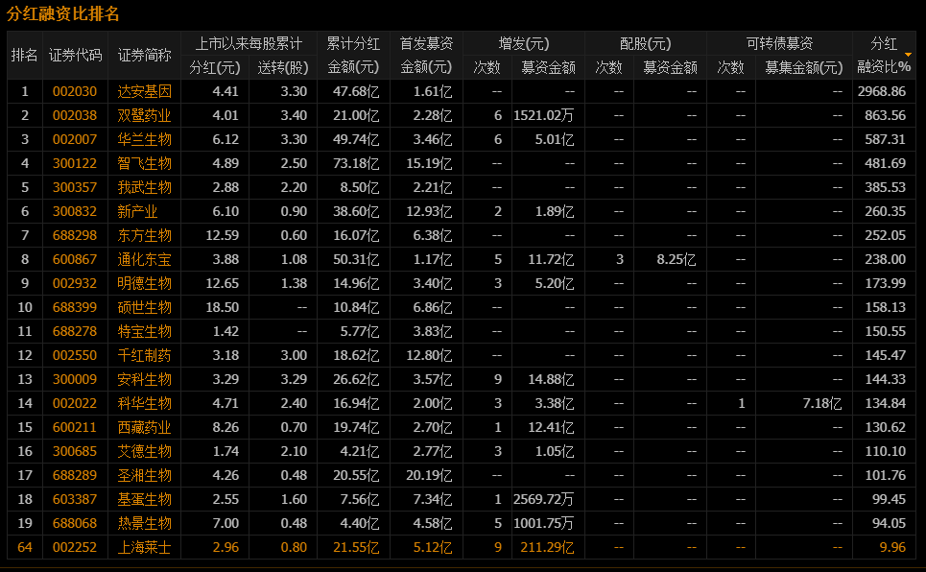Sort by 首发募资金额(元) header
The height and width of the screenshot is (572, 926).
click(x=426, y=56)
